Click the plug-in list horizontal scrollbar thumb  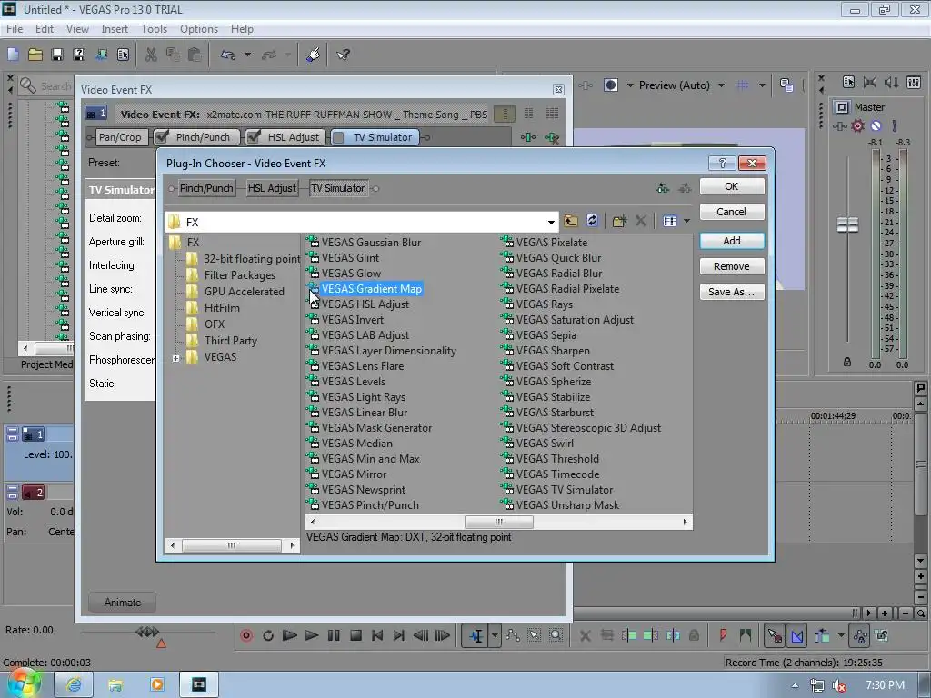coord(499,522)
